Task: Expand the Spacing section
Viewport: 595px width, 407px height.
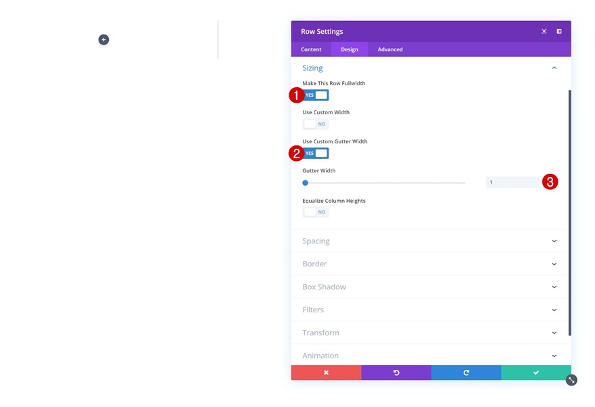Action: tap(431, 241)
